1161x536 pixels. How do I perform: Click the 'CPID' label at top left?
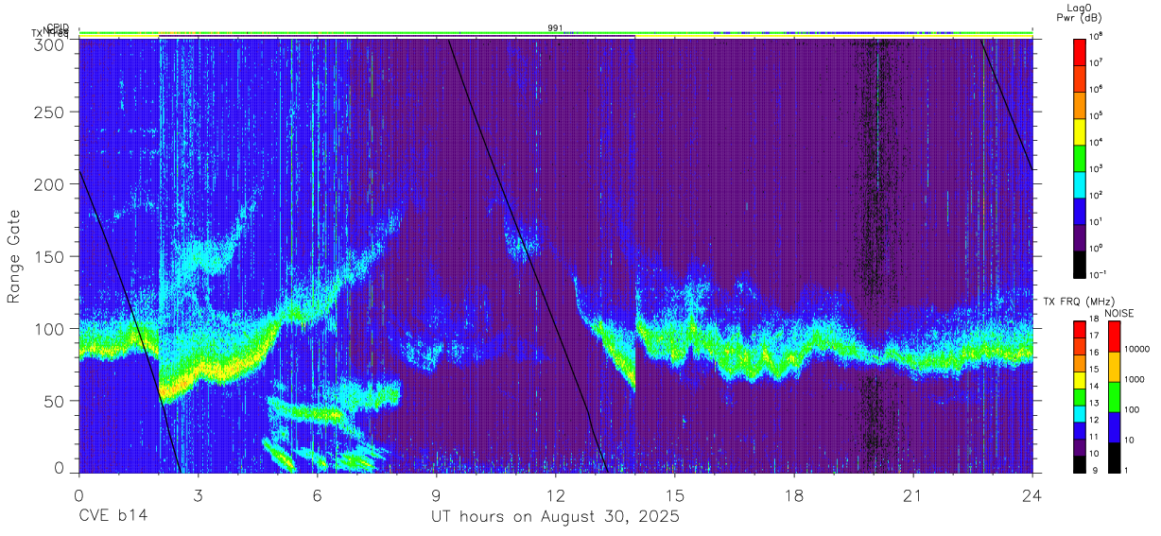[x=57, y=28]
